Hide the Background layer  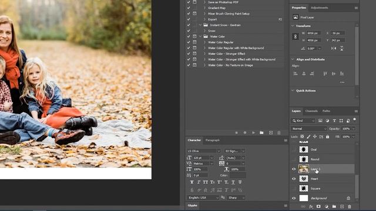tap(294, 198)
